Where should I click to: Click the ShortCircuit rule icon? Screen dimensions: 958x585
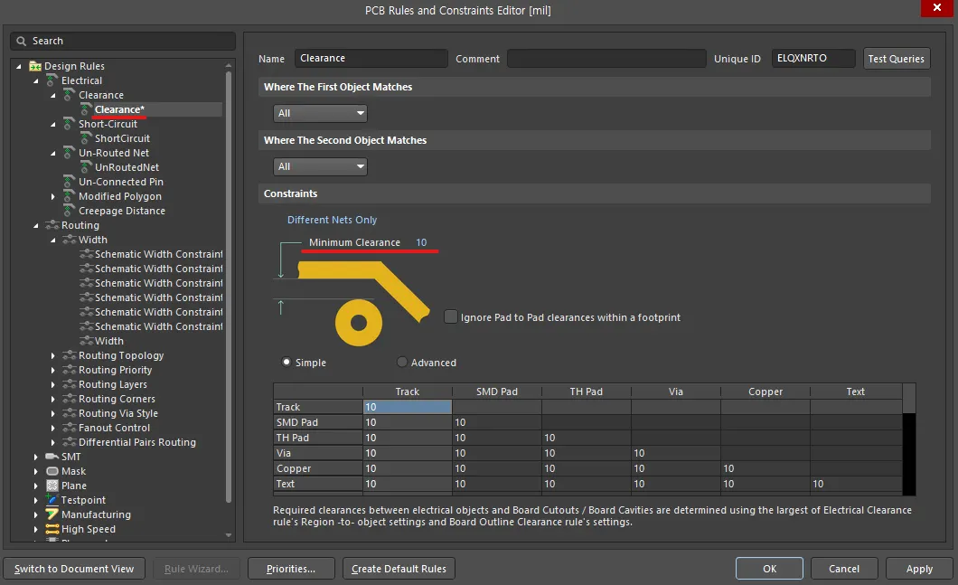tap(86, 138)
